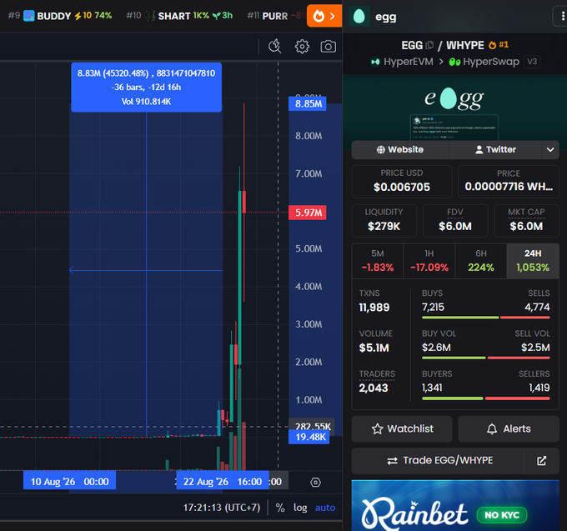Image resolution: width=567 pixels, height=531 pixels.
Task: Click the BUYS 7,215 count
Action: [x=434, y=308]
